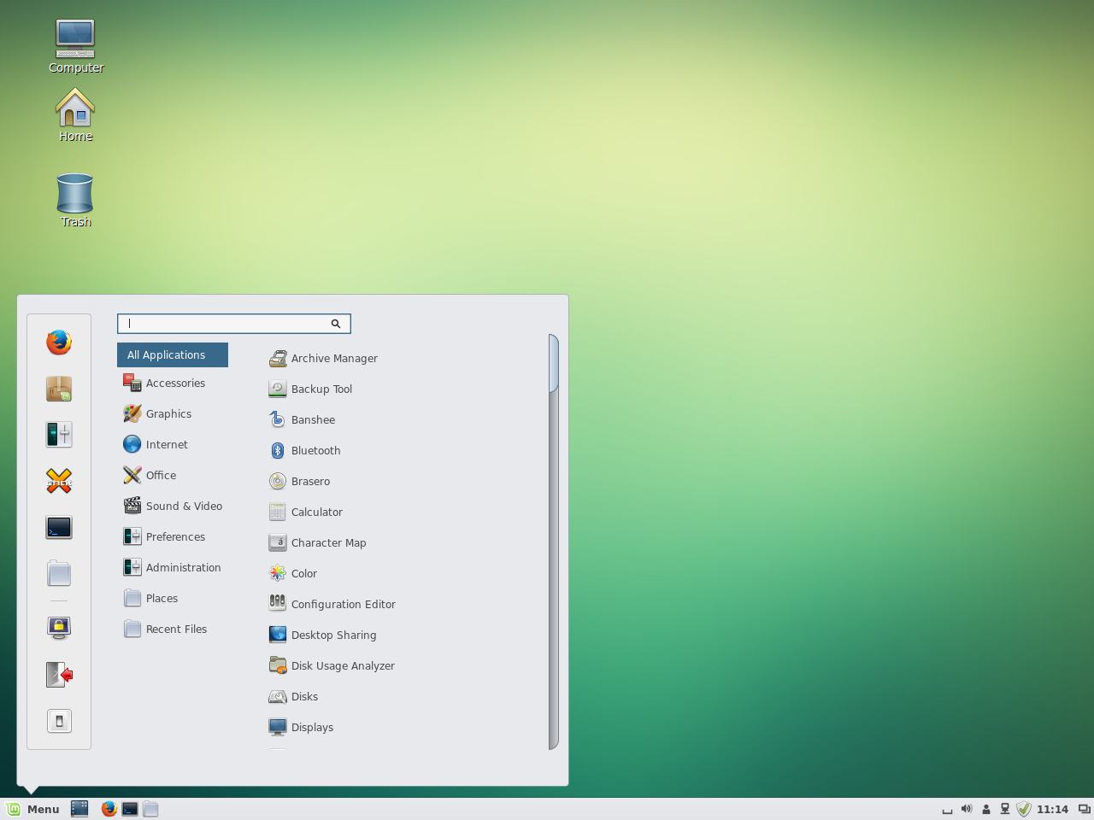The height and width of the screenshot is (820, 1094).
Task: Click the clock showing 11:14
Action: click(1052, 810)
